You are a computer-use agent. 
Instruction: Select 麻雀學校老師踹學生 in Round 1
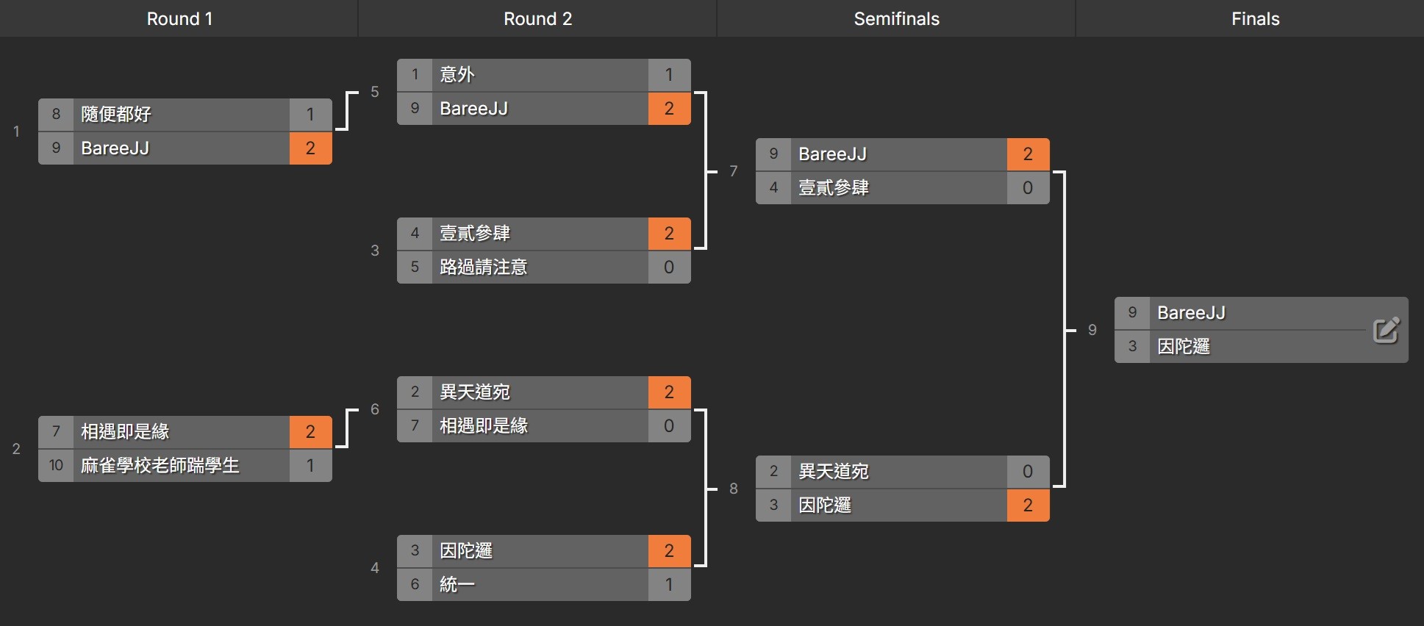point(160,466)
